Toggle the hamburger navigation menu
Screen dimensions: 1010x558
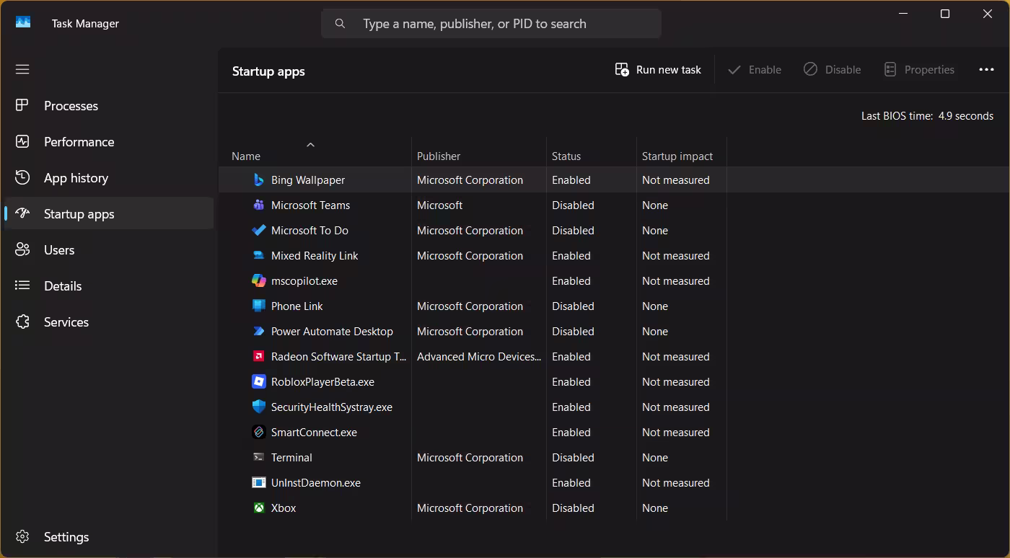(x=22, y=69)
